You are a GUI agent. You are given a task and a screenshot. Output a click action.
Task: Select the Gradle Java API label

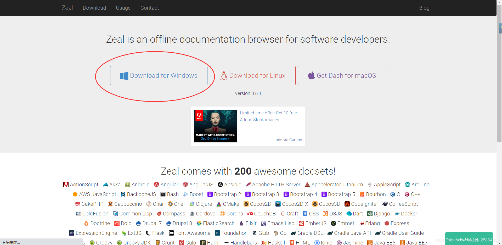pyautogui.click(x=352, y=233)
